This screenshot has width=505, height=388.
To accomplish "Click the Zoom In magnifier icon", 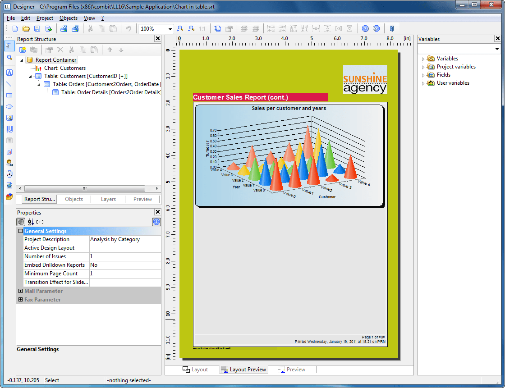I will [180, 28].
